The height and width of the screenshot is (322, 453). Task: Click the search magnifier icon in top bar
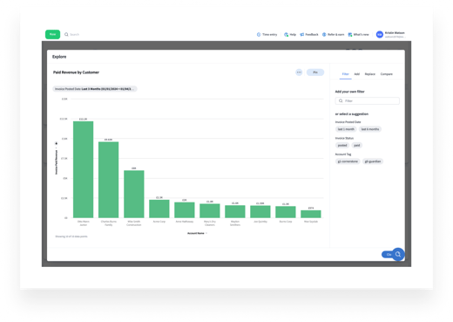66,34
